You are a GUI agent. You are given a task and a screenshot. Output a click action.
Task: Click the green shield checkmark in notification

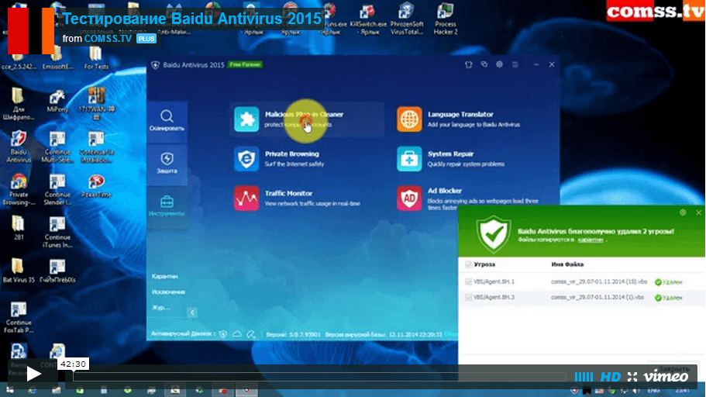pyautogui.click(x=494, y=234)
